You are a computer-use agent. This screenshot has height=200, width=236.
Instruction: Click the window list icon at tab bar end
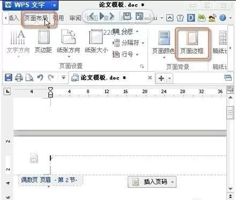click(x=228, y=78)
